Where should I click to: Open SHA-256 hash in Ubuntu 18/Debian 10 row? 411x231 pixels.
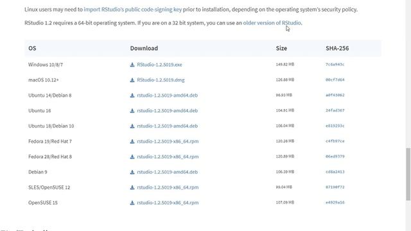[335, 126]
